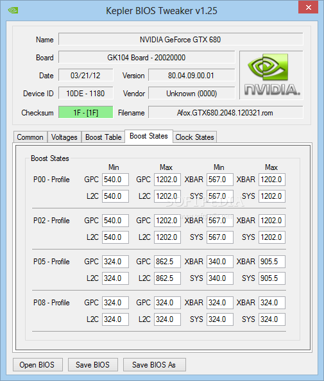
Task: Click the Save BIOS button
Action: [x=93, y=364]
